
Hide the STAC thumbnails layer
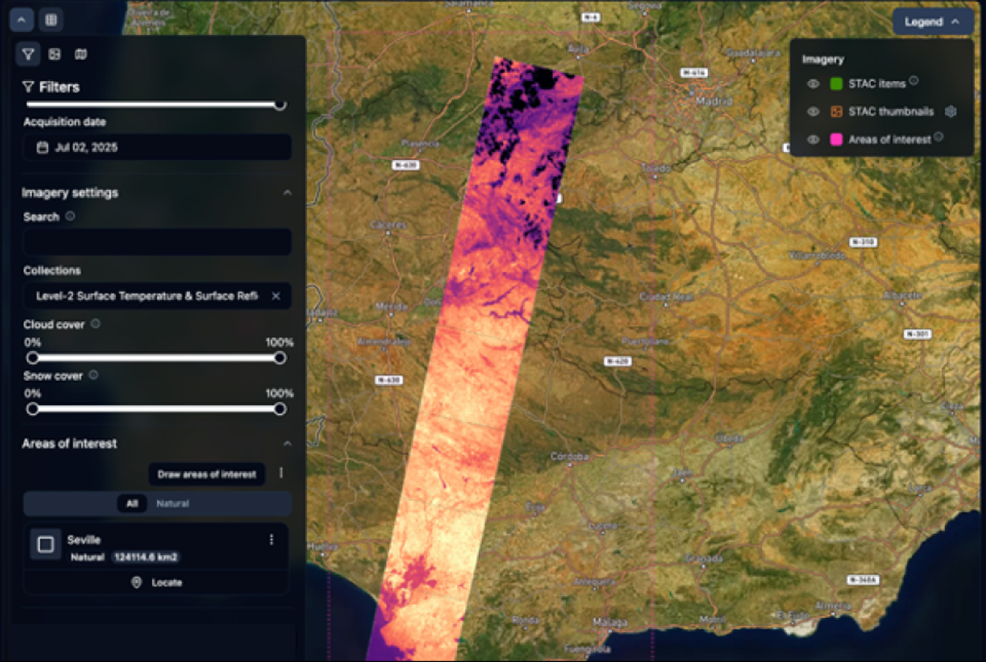tap(813, 112)
